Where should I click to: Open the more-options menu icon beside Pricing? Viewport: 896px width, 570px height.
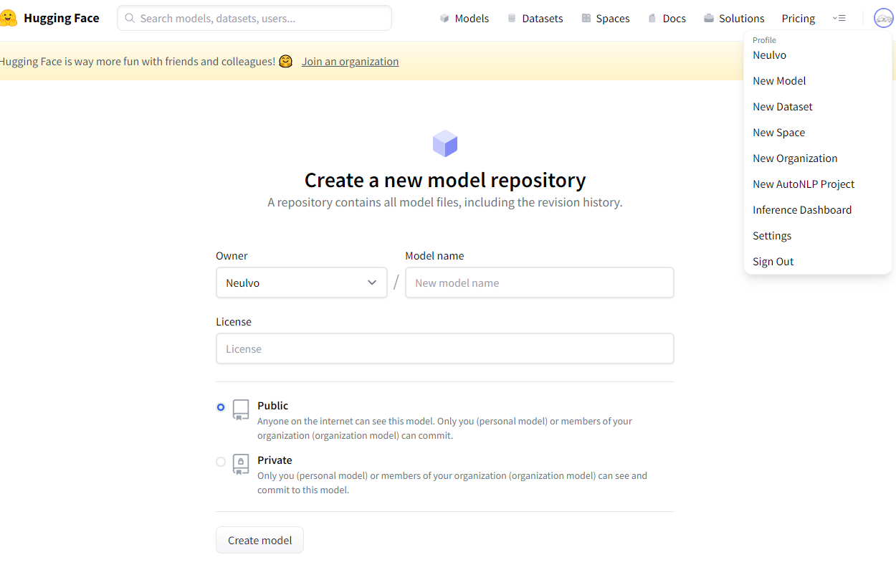(x=839, y=18)
